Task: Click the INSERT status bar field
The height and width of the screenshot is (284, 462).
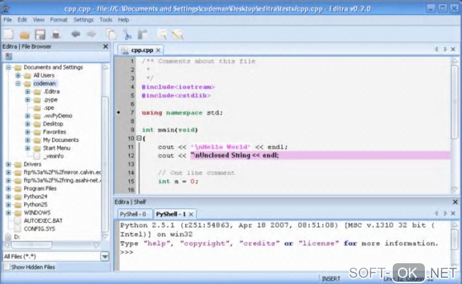Action: (331, 279)
